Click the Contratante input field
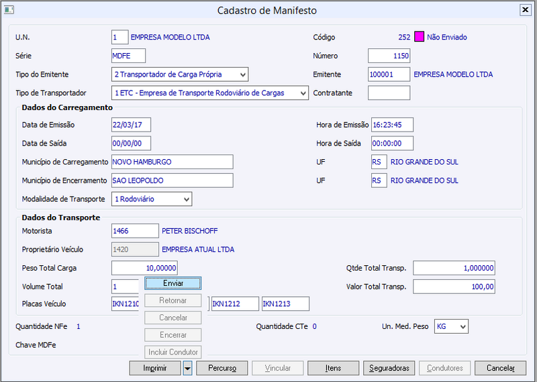The height and width of the screenshot is (382, 537). click(x=389, y=93)
